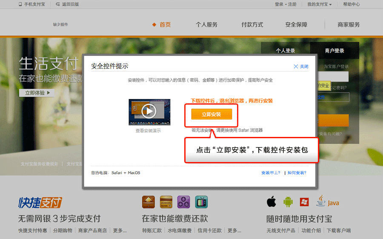
Task: Switch to the 商户登录 tab
Action: [x=334, y=51]
